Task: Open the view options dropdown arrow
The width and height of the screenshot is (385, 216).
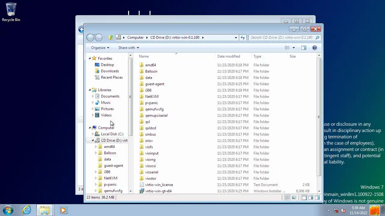Action: (294, 48)
